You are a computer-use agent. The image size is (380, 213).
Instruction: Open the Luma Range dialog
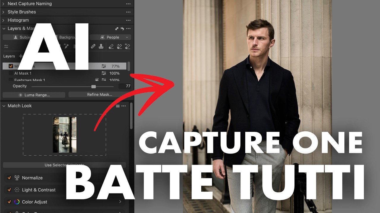tap(34, 95)
